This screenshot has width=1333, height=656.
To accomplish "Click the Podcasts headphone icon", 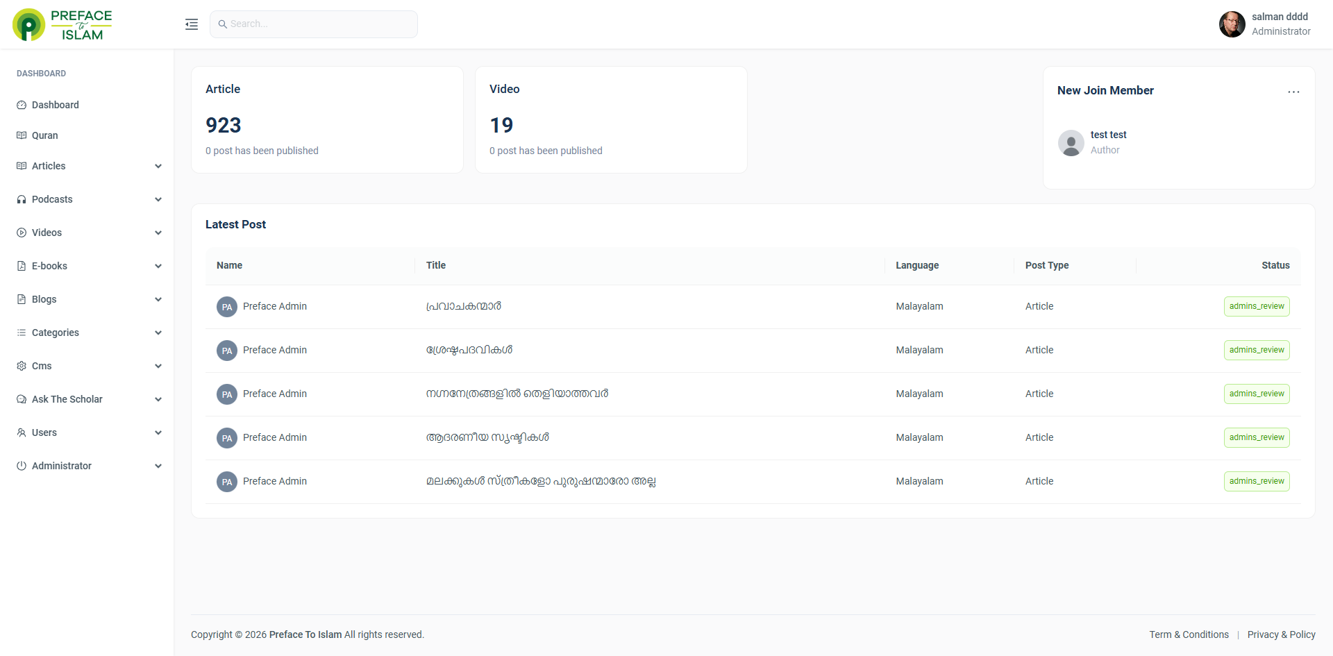I will click(22, 199).
